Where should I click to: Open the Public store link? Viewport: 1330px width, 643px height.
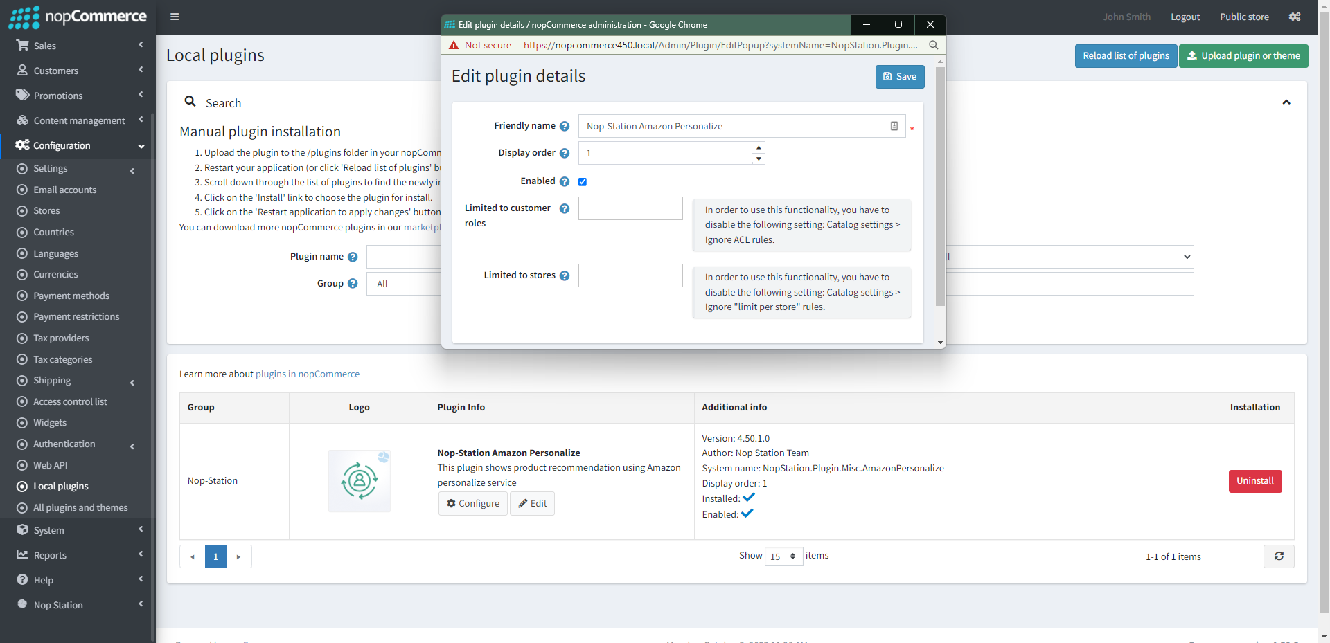1244,17
